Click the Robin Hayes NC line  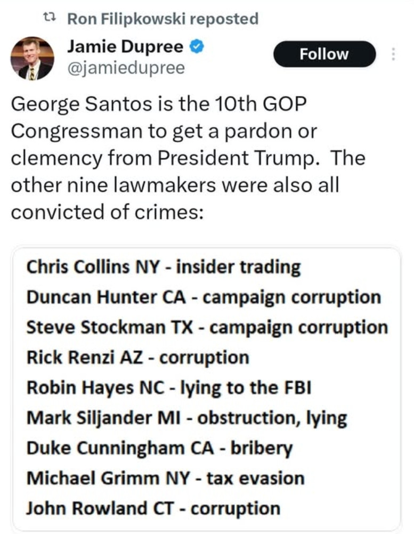click(168, 387)
